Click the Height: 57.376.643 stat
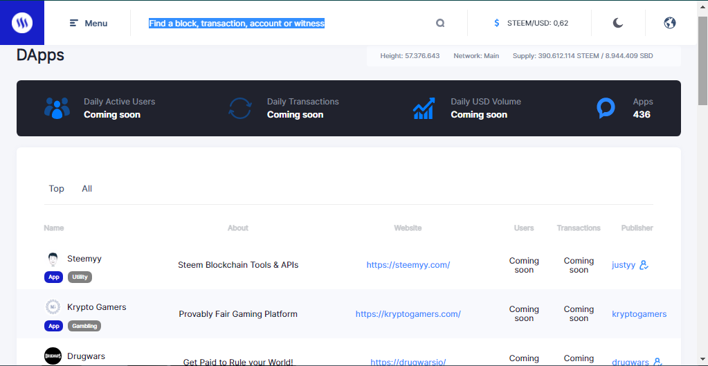 (410, 56)
